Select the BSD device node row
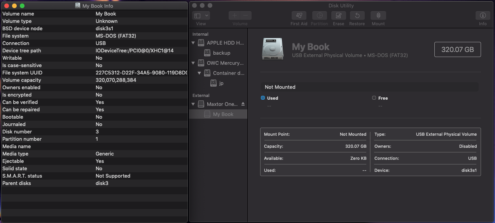Viewport: 495px width, 223px height. [94, 28]
